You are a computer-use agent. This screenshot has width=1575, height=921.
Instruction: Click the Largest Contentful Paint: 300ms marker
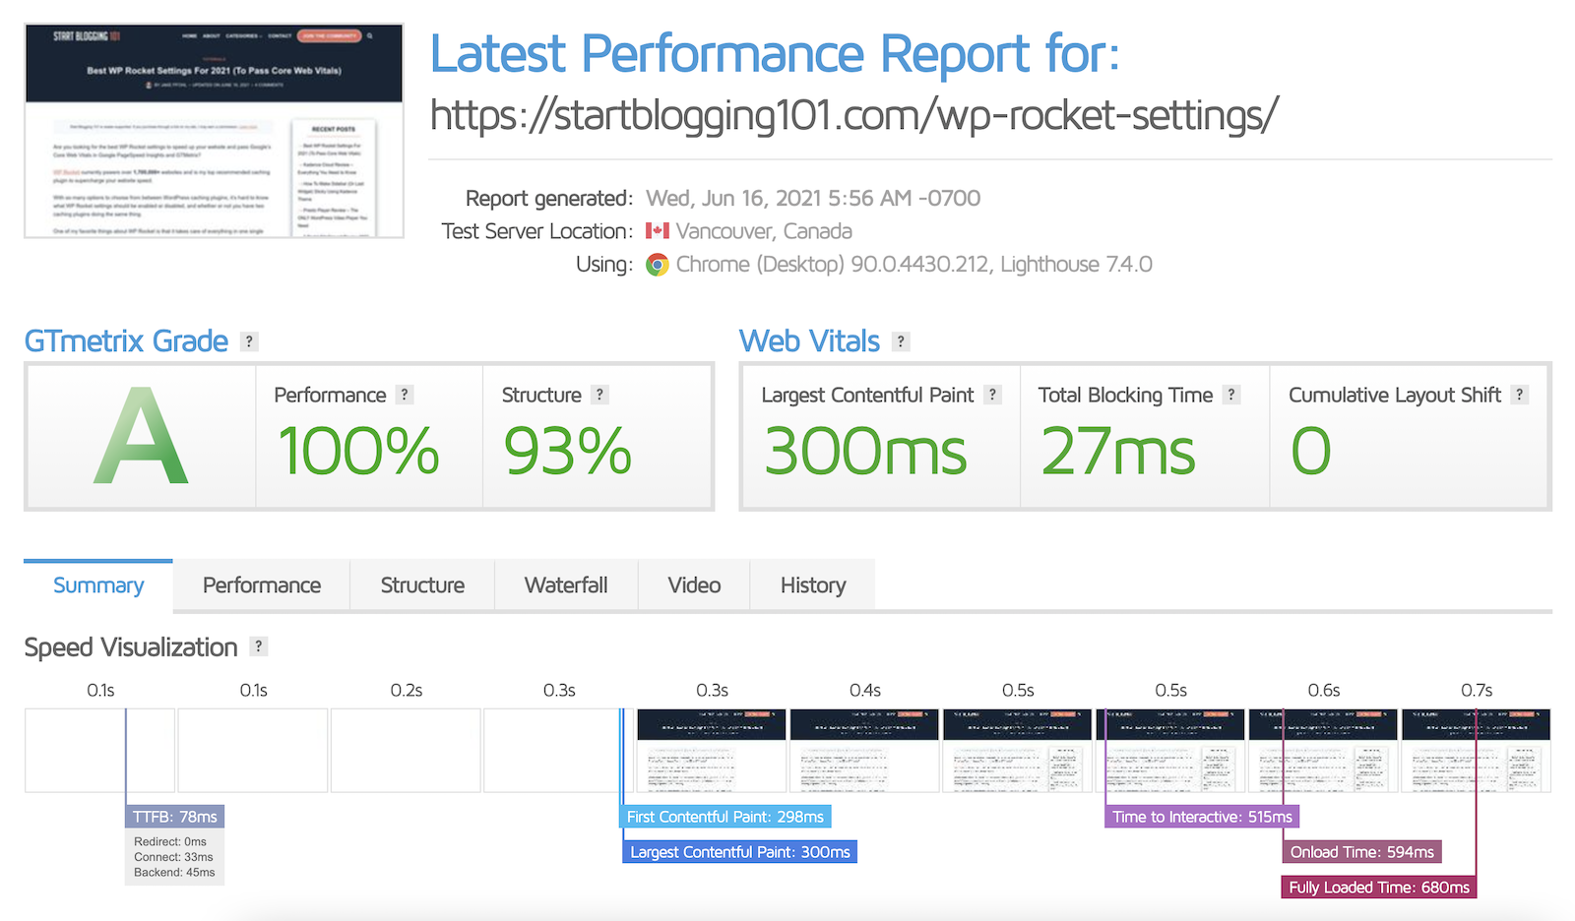[740, 852]
